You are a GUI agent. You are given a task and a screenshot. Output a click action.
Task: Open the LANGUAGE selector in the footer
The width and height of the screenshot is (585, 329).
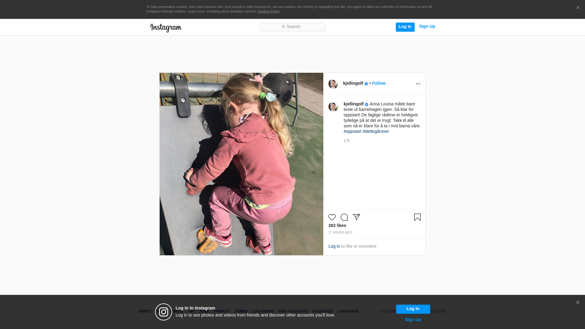[x=348, y=311]
